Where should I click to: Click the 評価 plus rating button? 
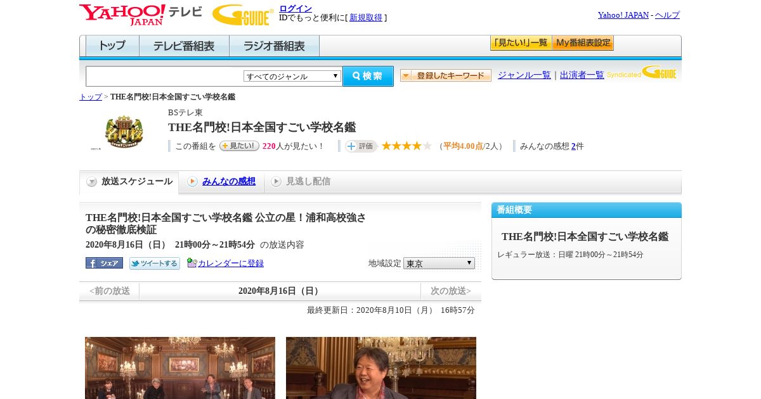(x=361, y=146)
